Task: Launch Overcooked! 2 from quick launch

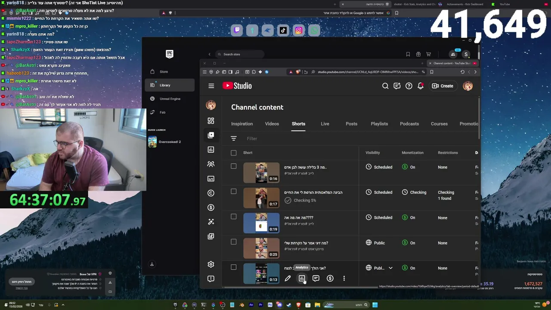Action: pyautogui.click(x=164, y=142)
